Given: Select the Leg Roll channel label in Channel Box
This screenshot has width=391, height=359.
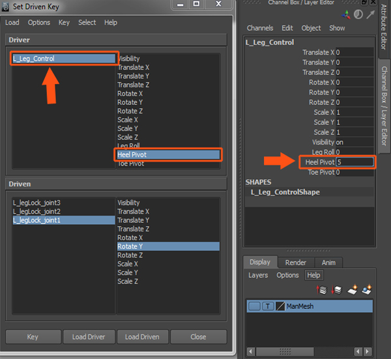Looking at the screenshot, I should pyautogui.click(x=323, y=152).
